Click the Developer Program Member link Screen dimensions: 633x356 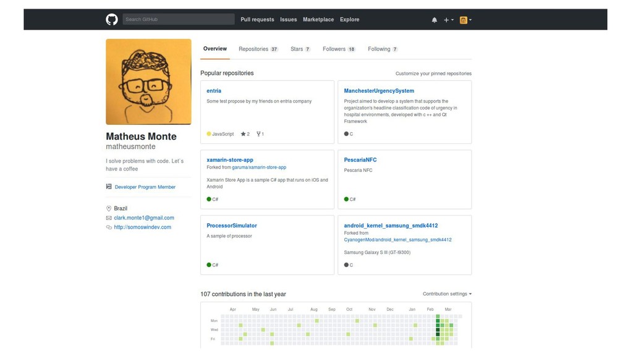pos(145,187)
